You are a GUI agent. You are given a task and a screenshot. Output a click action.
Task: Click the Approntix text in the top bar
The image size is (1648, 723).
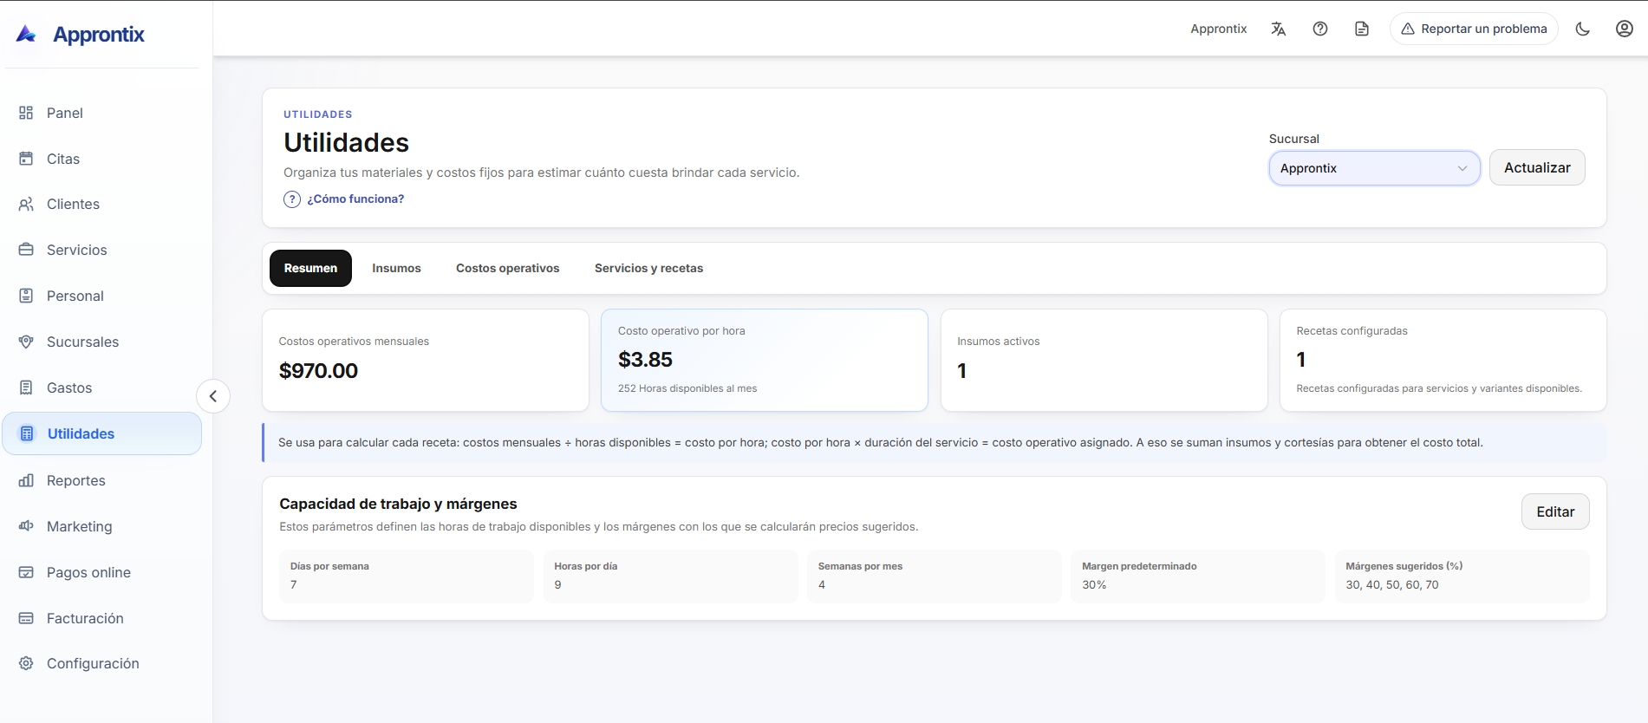pos(1218,29)
